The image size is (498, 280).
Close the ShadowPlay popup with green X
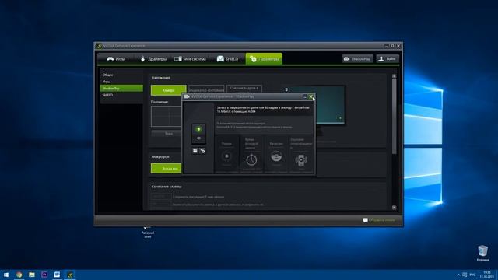click(x=311, y=96)
